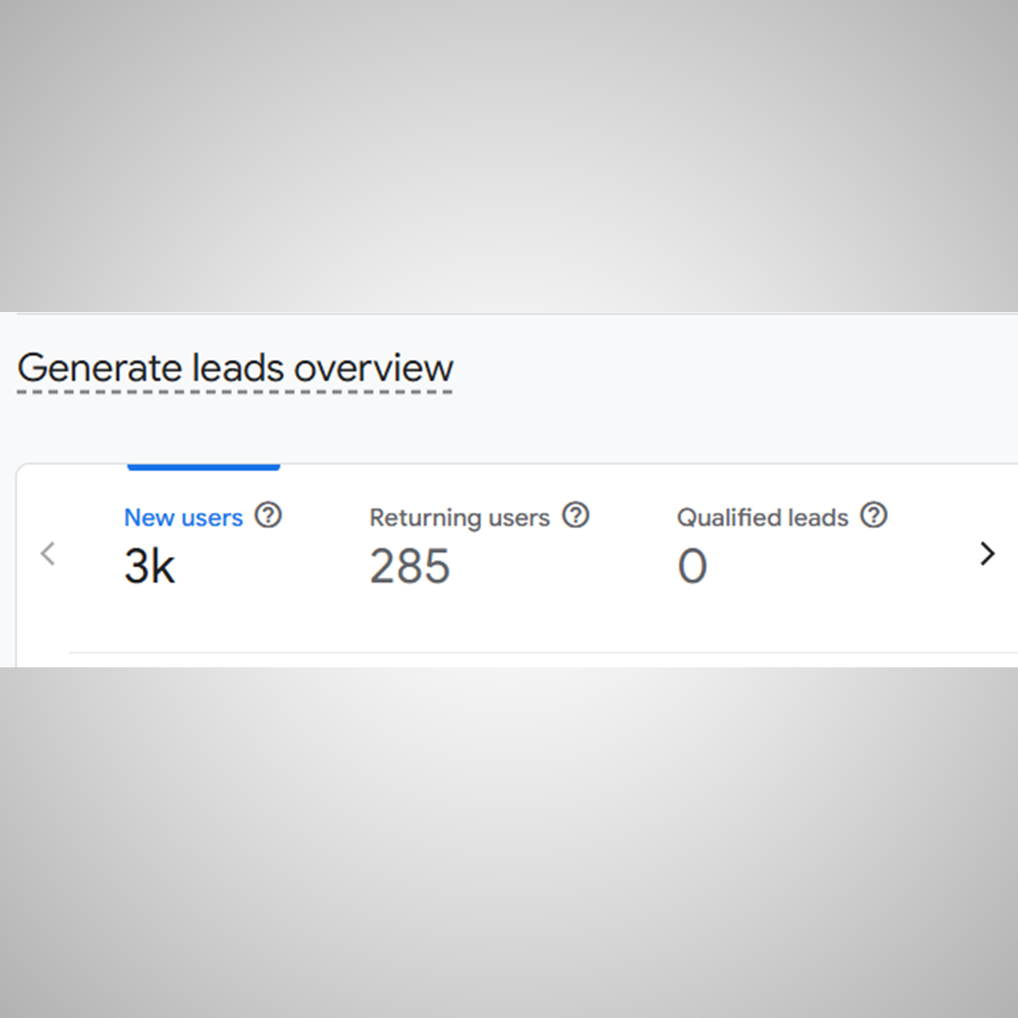Go to previous metrics with left chevron

[48, 553]
